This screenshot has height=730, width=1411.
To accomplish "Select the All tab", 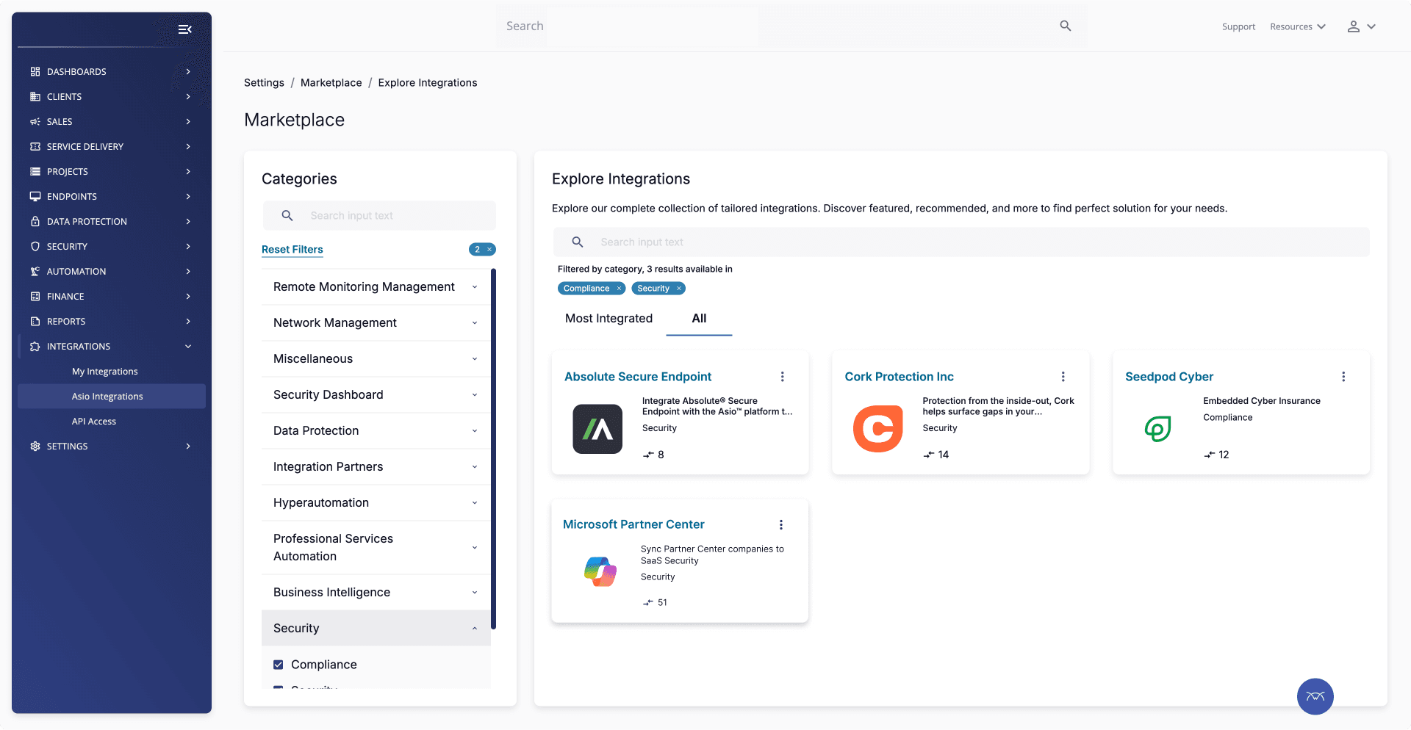I will pos(699,318).
